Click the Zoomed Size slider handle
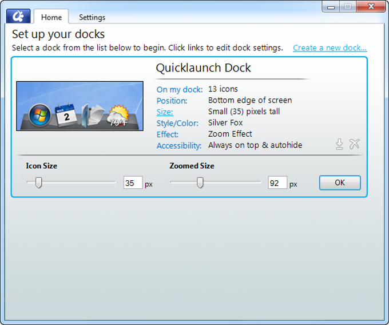 click(x=200, y=183)
